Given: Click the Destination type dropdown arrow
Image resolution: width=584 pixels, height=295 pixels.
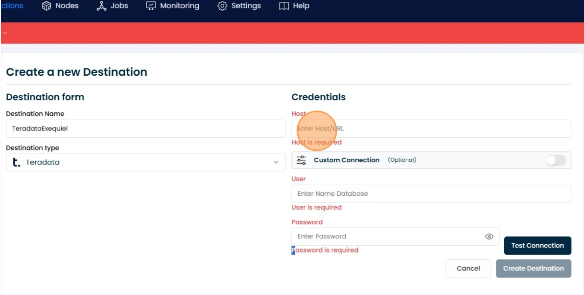Looking at the screenshot, I should pos(276,163).
